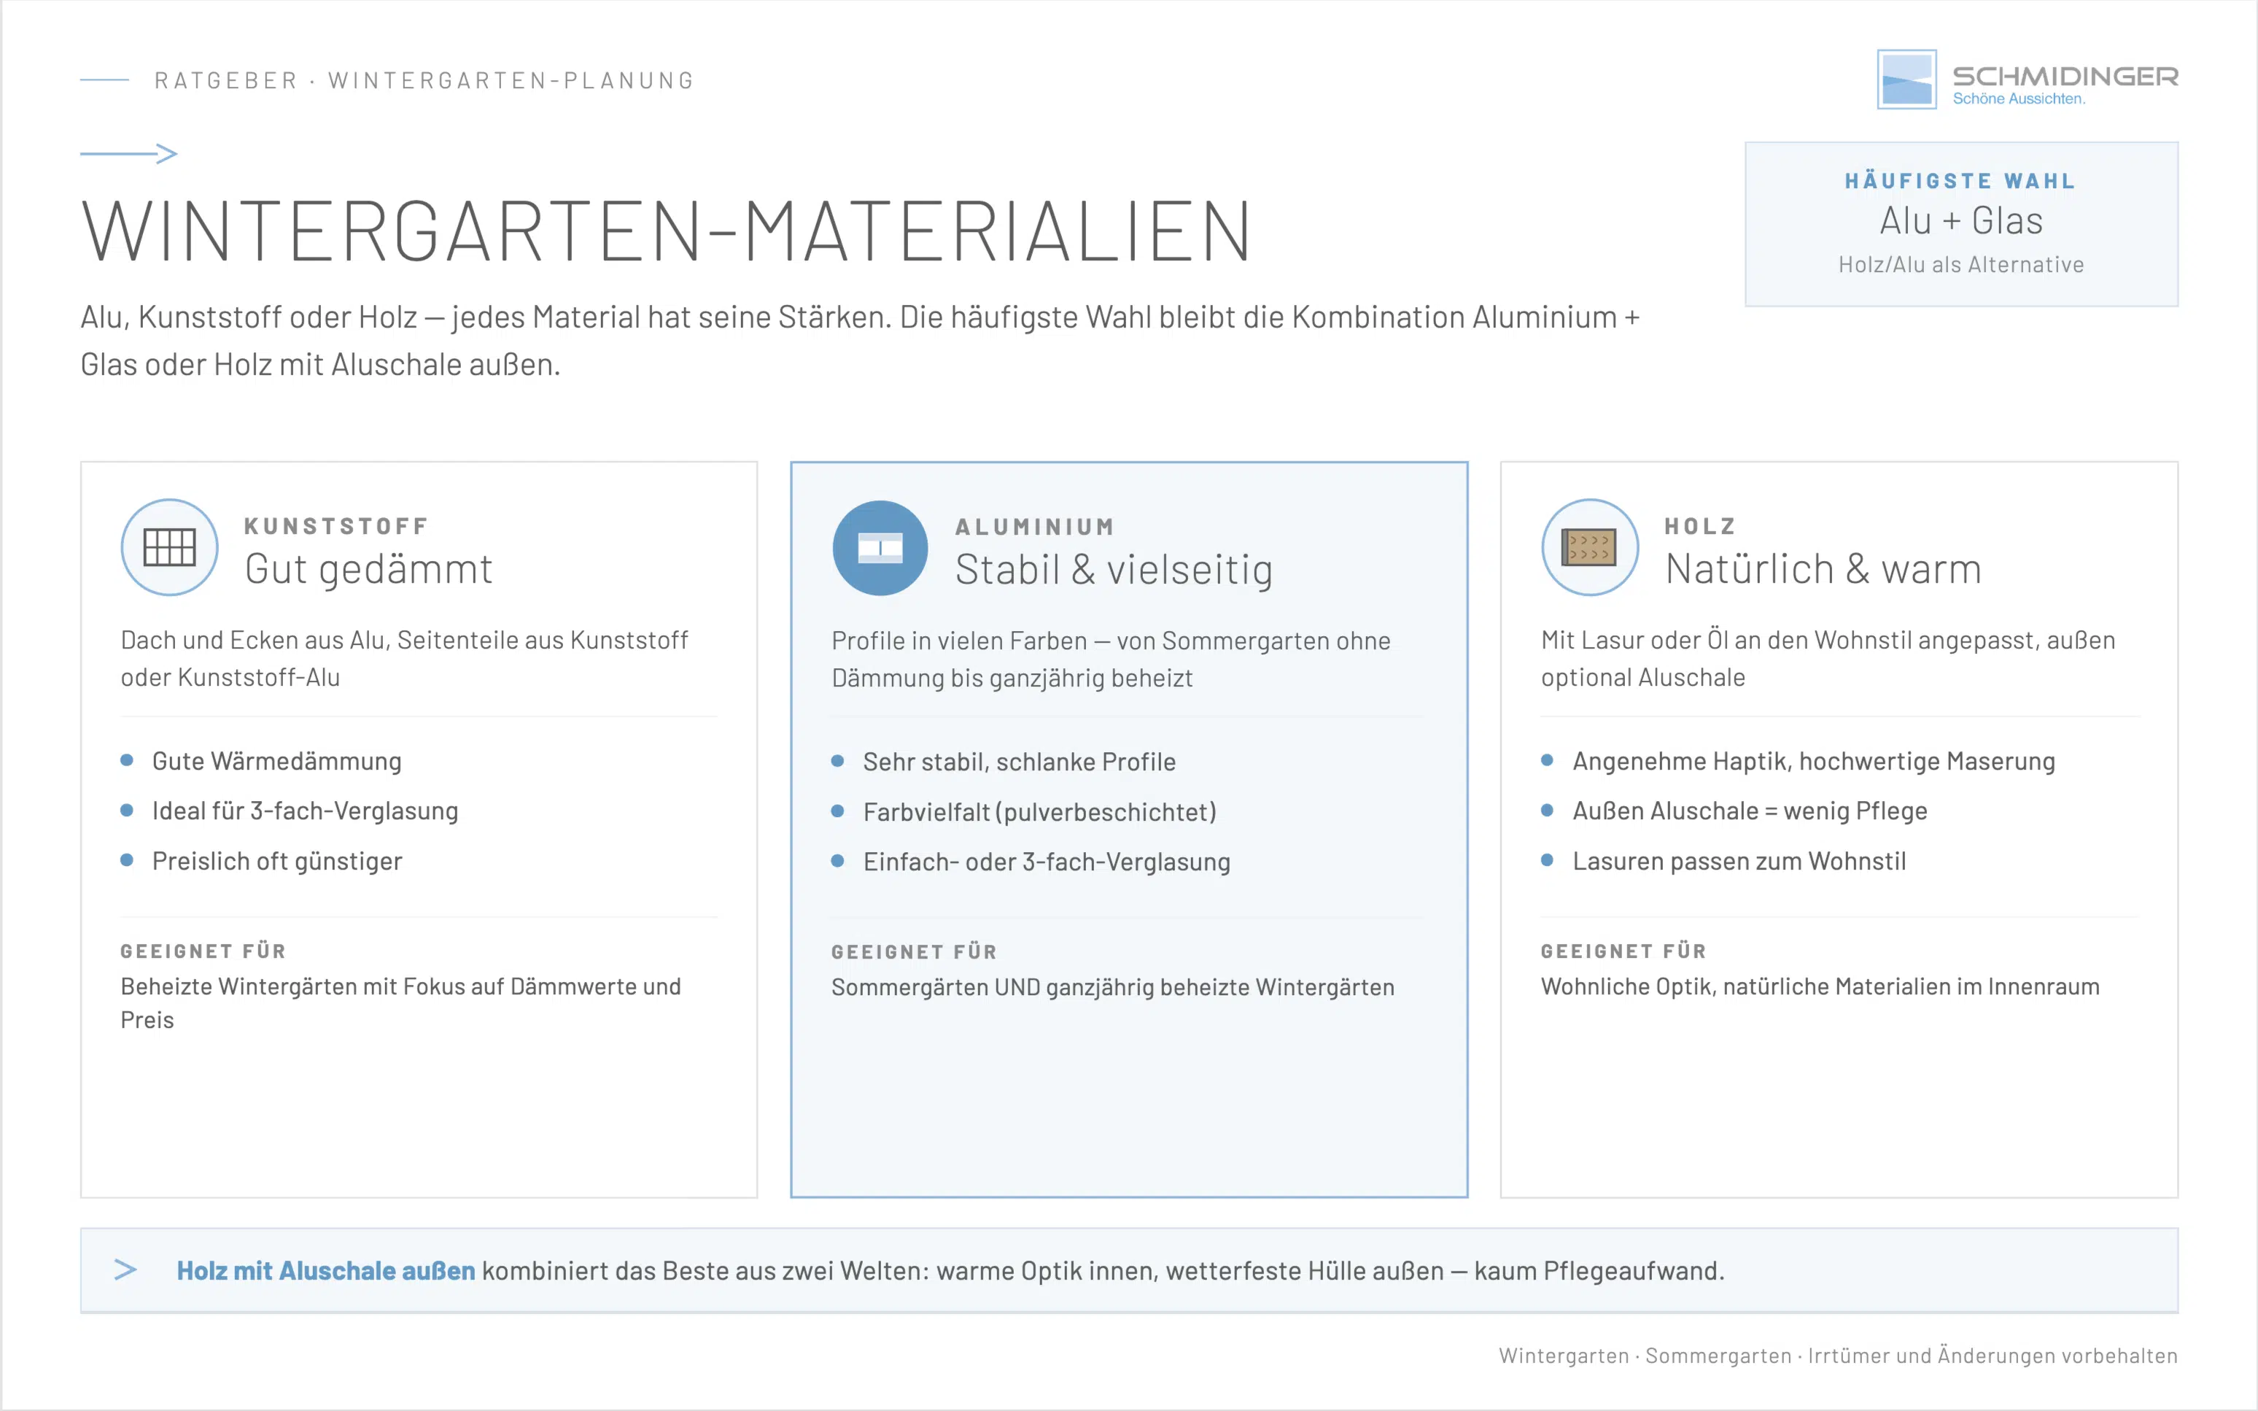Click the bullet next to Gute Wärmedämmung
The width and height of the screenshot is (2258, 1411).
(x=128, y=760)
